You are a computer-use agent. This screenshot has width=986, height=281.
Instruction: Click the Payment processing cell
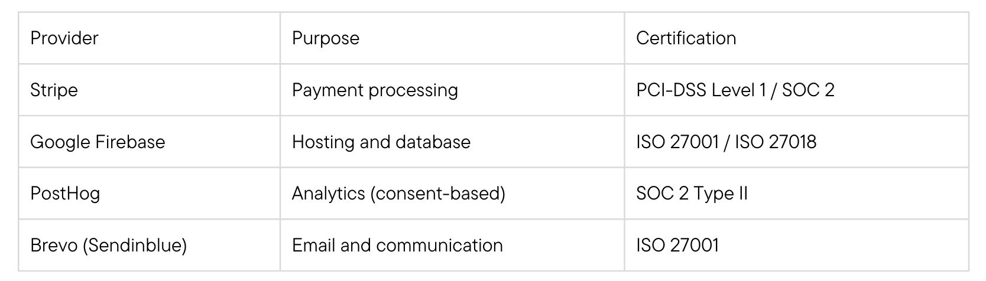click(375, 90)
